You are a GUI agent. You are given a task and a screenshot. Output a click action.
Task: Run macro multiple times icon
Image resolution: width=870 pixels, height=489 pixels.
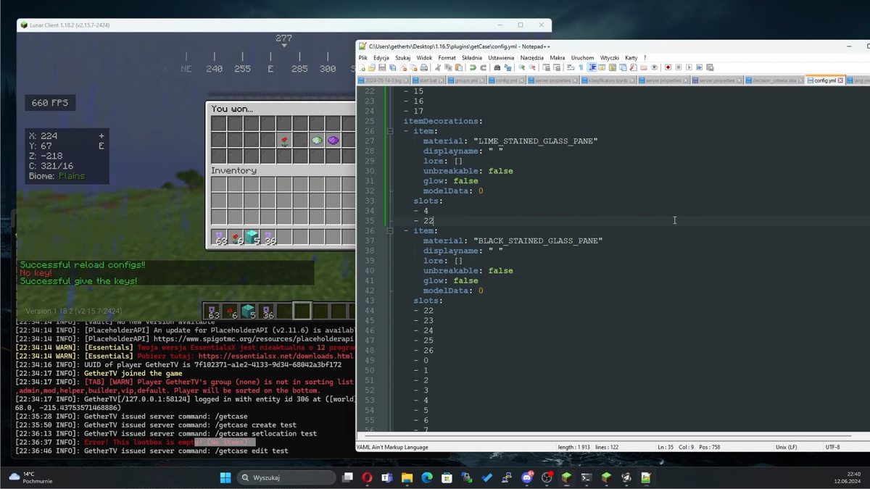tap(700, 67)
